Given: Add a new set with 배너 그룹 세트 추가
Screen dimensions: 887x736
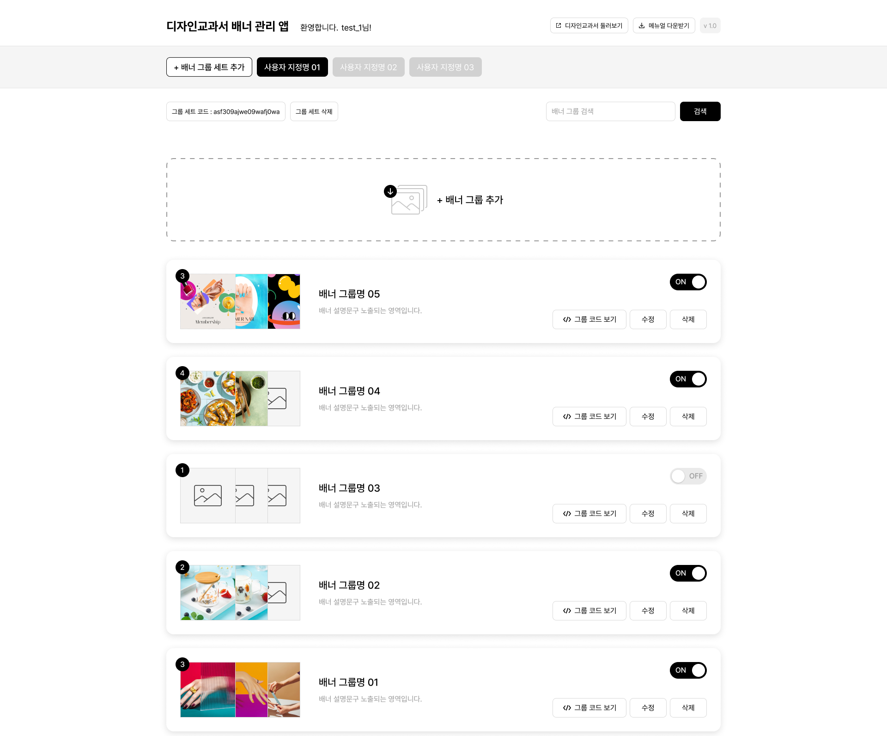Looking at the screenshot, I should (x=209, y=67).
